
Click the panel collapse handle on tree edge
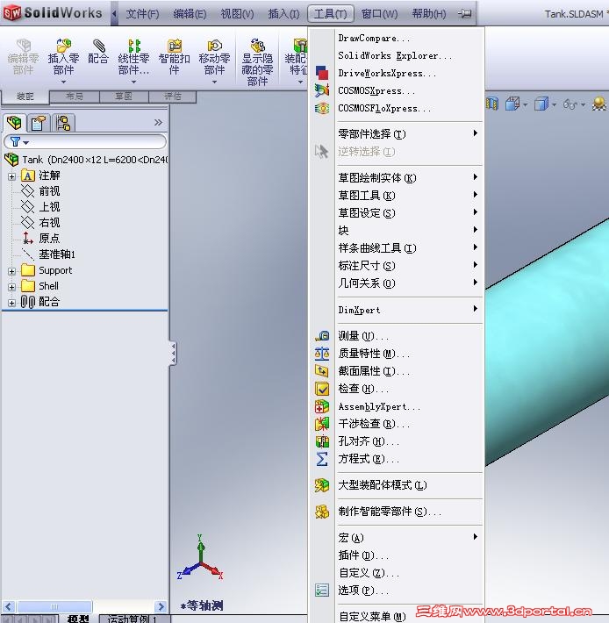click(173, 353)
